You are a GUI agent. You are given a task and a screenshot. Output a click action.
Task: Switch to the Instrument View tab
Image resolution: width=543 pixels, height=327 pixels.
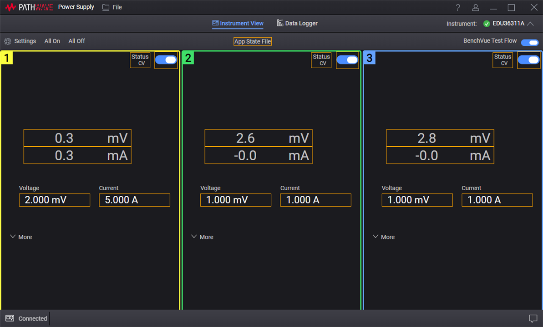coord(238,23)
